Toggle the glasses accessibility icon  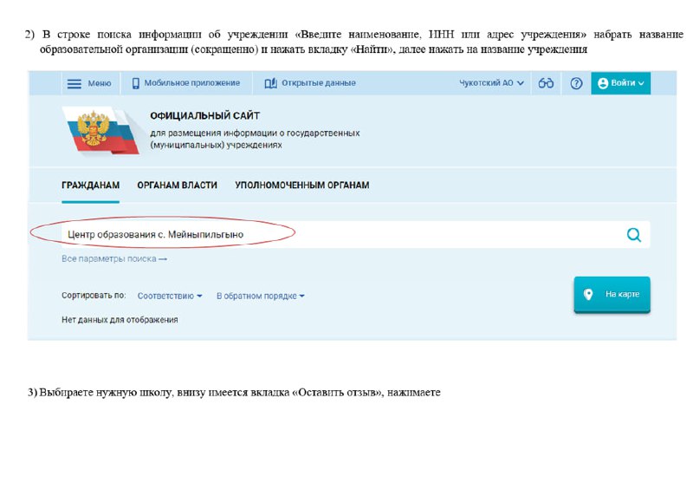tap(546, 83)
